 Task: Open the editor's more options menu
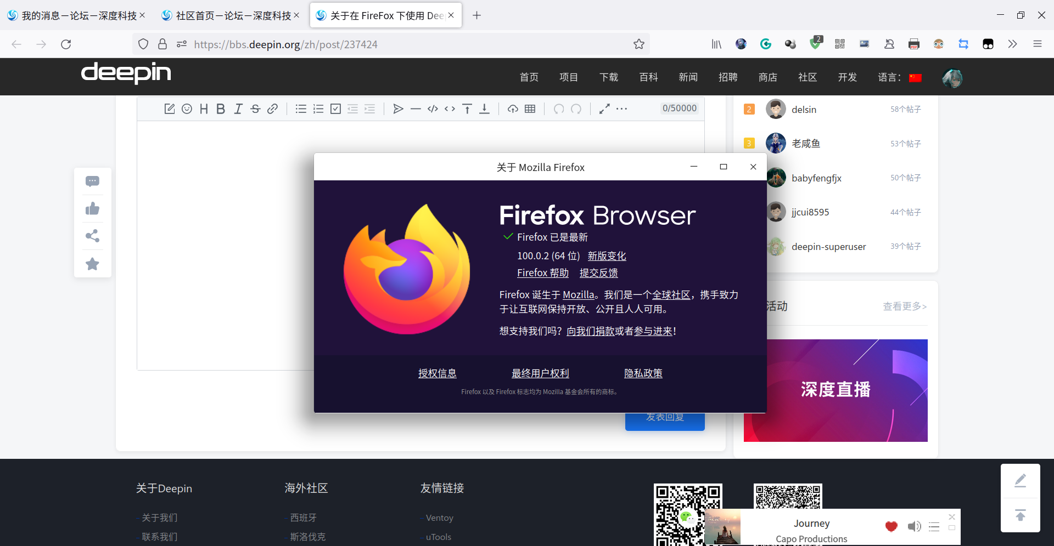tap(621, 109)
